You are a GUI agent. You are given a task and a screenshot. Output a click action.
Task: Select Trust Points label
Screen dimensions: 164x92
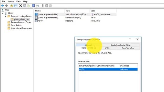16,25
